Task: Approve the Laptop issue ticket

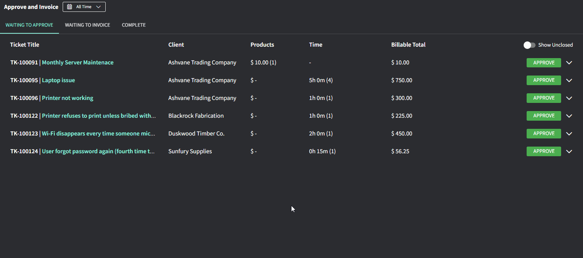Action: click(x=543, y=80)
